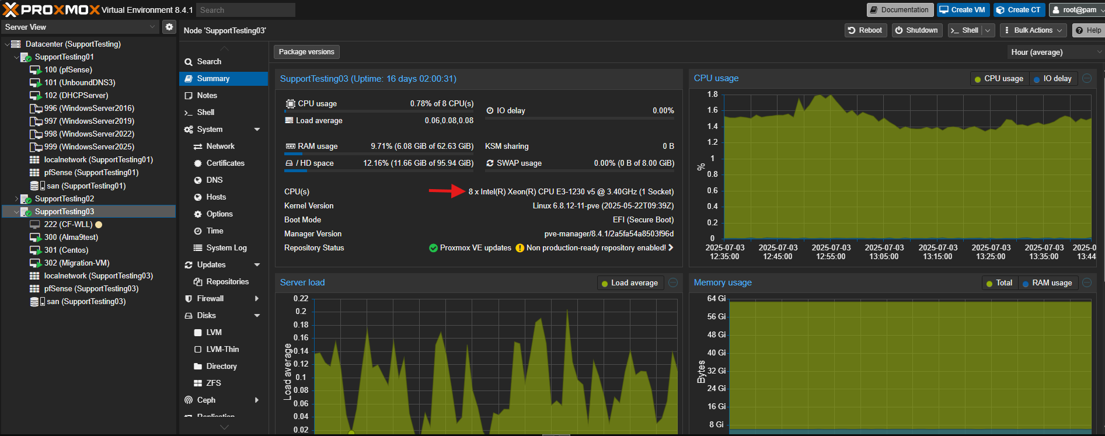
Task: Click the HD space progress bar
Action: [379, 171]
